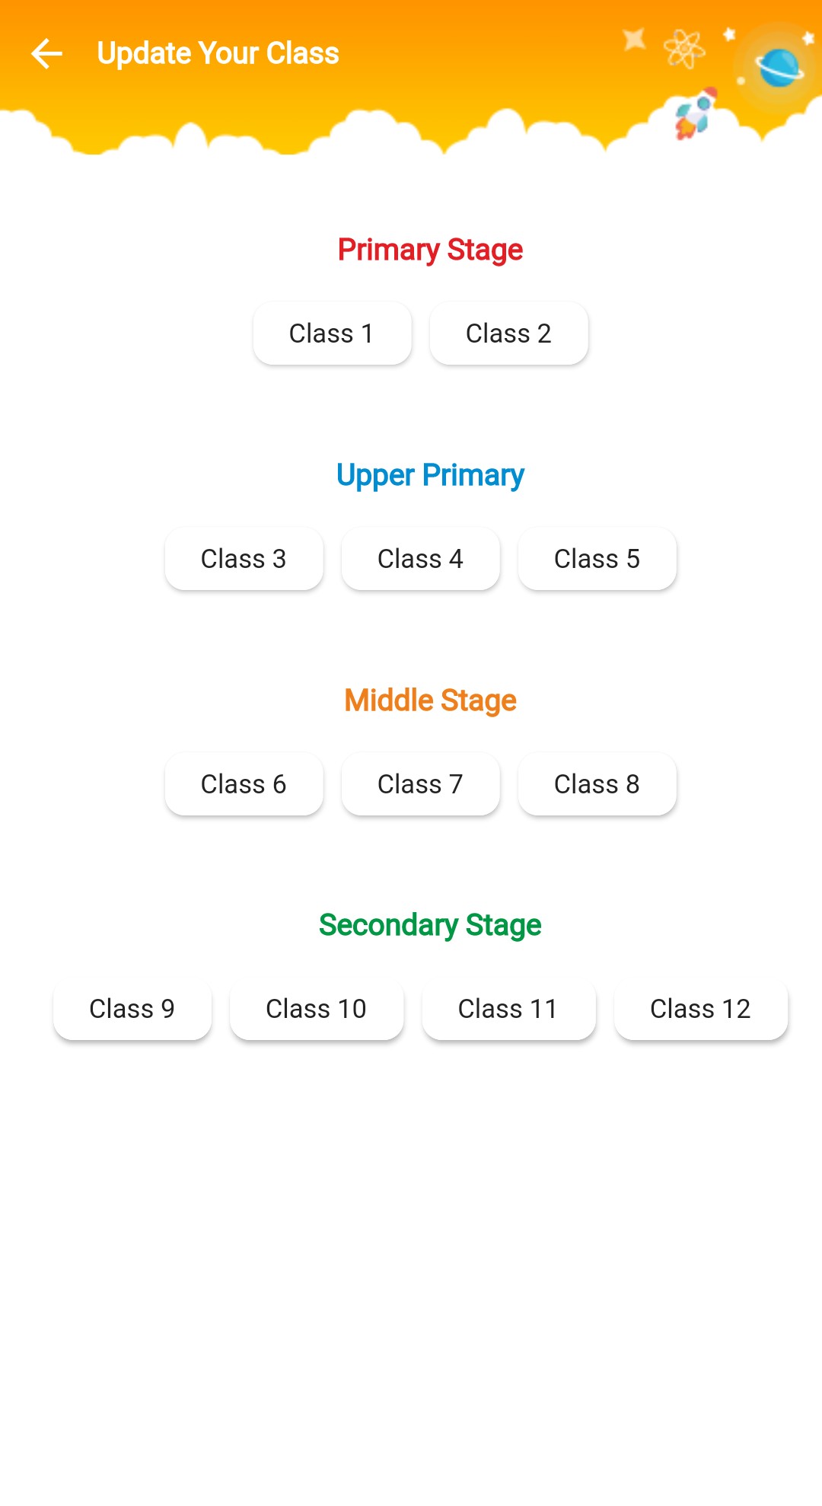Screen dimensions: 822x1506
Task: Tap the atom icon in header
Action: tap(683, 49)
